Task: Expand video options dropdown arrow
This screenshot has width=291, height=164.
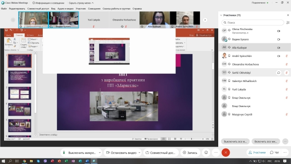Action: [140, 153]
